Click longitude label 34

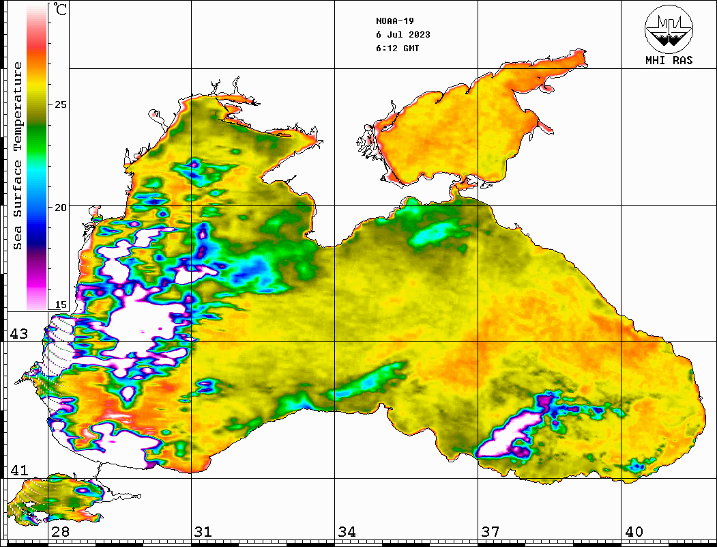(347, 532)
